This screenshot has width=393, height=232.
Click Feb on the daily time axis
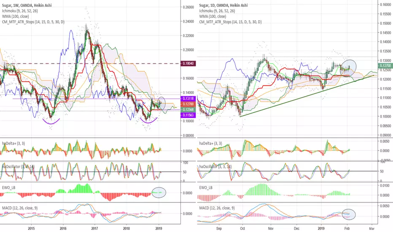[347, 229]
